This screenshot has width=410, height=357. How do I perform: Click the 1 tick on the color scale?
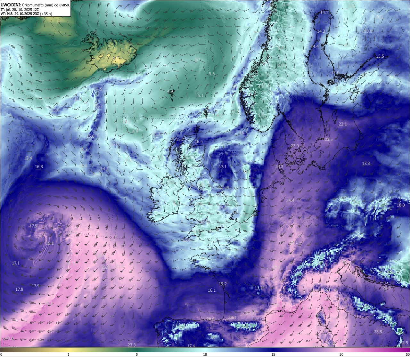coord(69,354)
